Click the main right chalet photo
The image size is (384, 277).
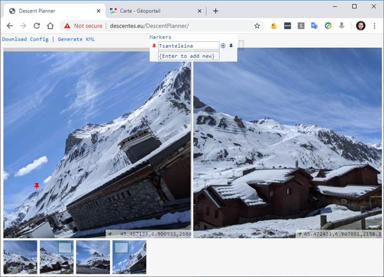287,143
